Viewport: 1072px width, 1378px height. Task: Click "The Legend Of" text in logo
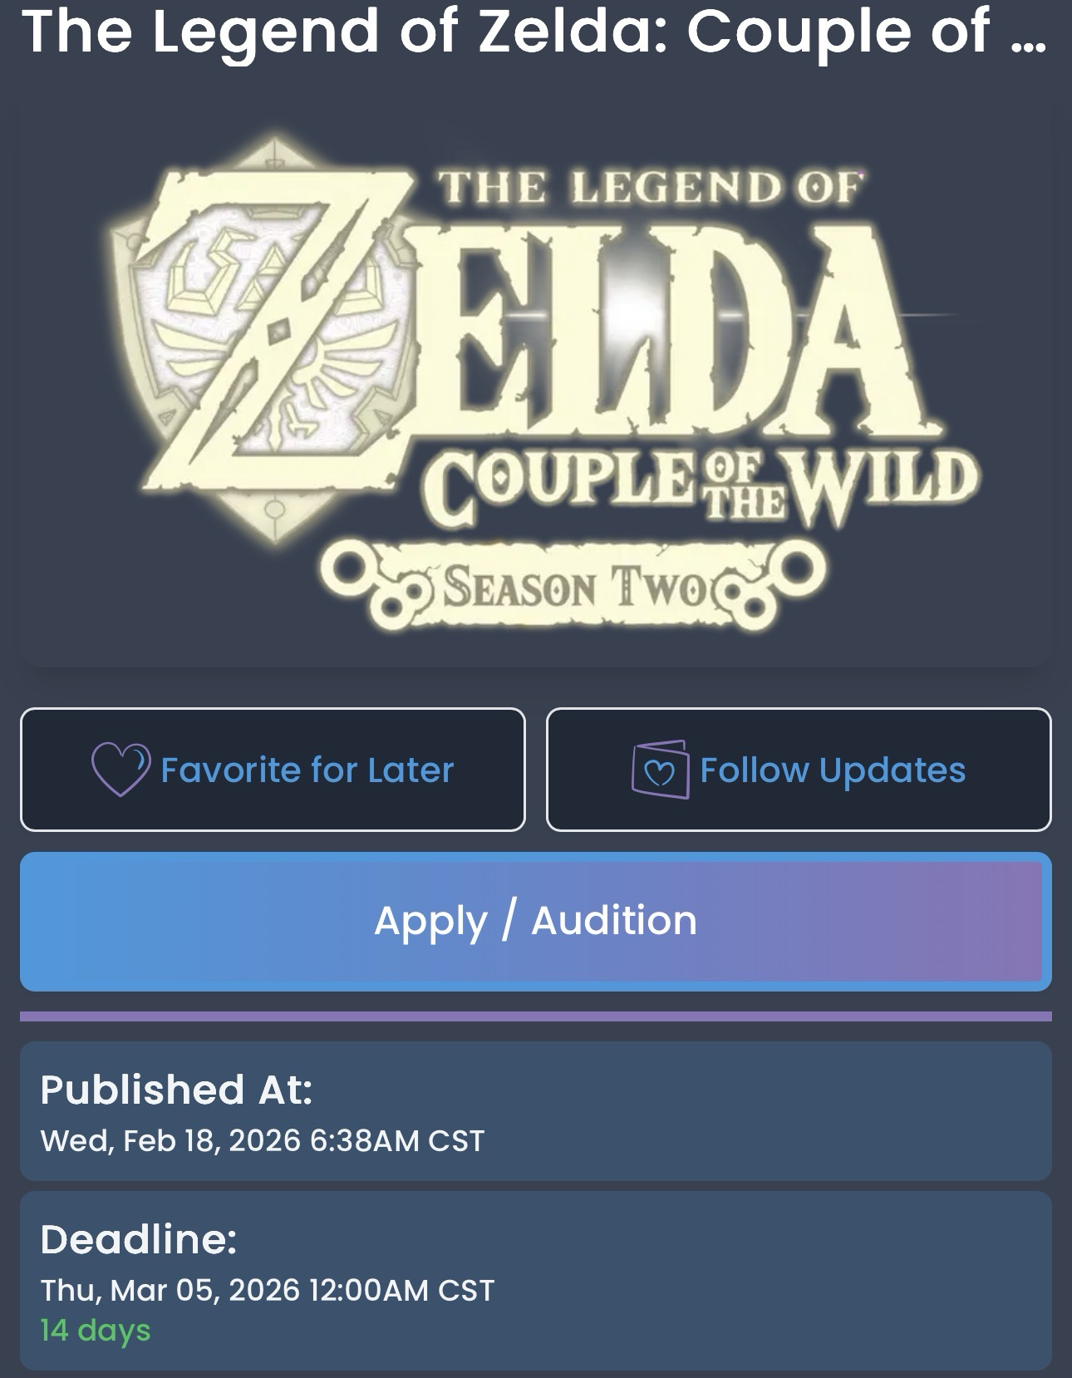(x=648, y=188)
